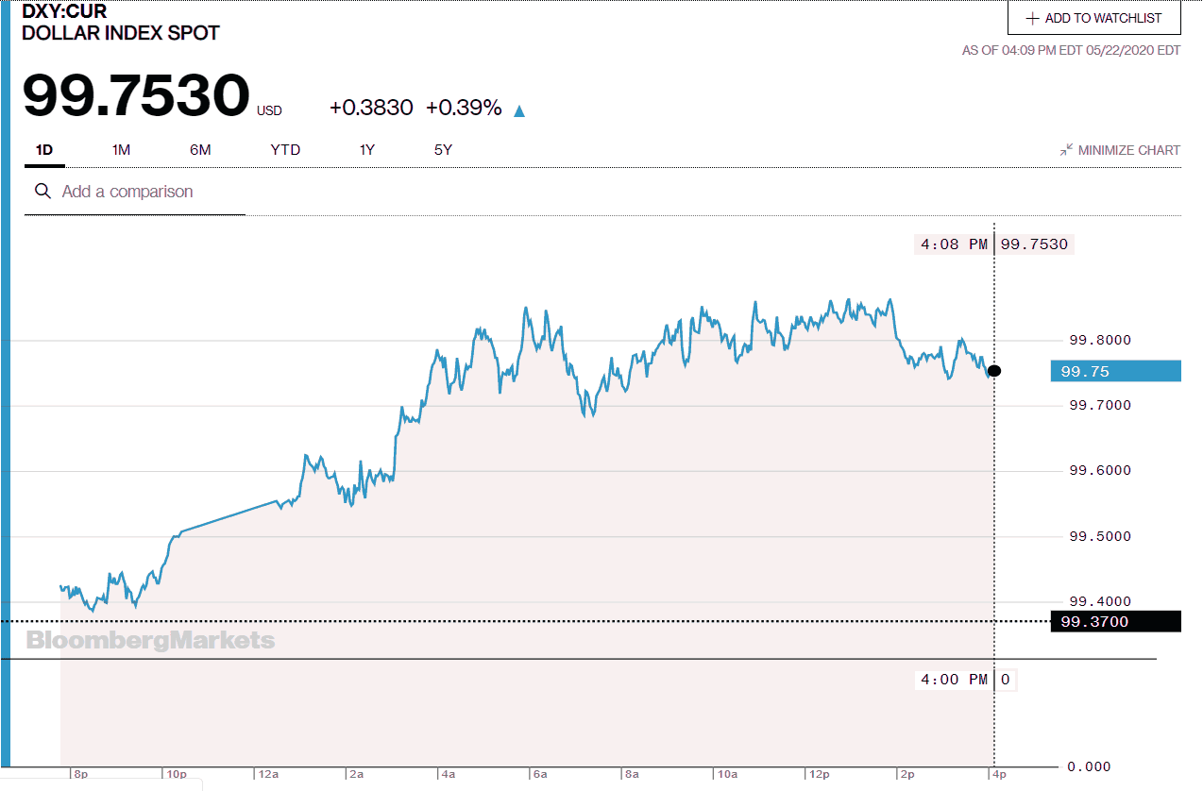The image size is (1203, 791).
Task: Click the ADD TO WATCHLIST button
Action: coord(1093,18)
